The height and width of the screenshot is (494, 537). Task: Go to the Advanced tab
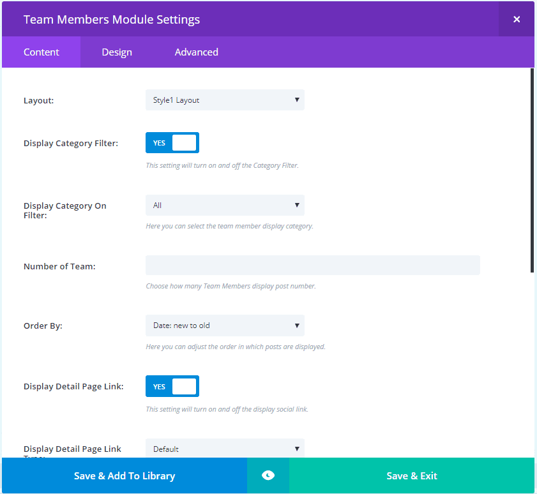[x=196, y=52]
